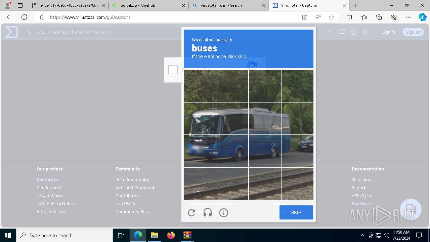Viewport: 430px width, 242px height.
Task: Open File Explorer from taskbar
Action: pos(154,235)
